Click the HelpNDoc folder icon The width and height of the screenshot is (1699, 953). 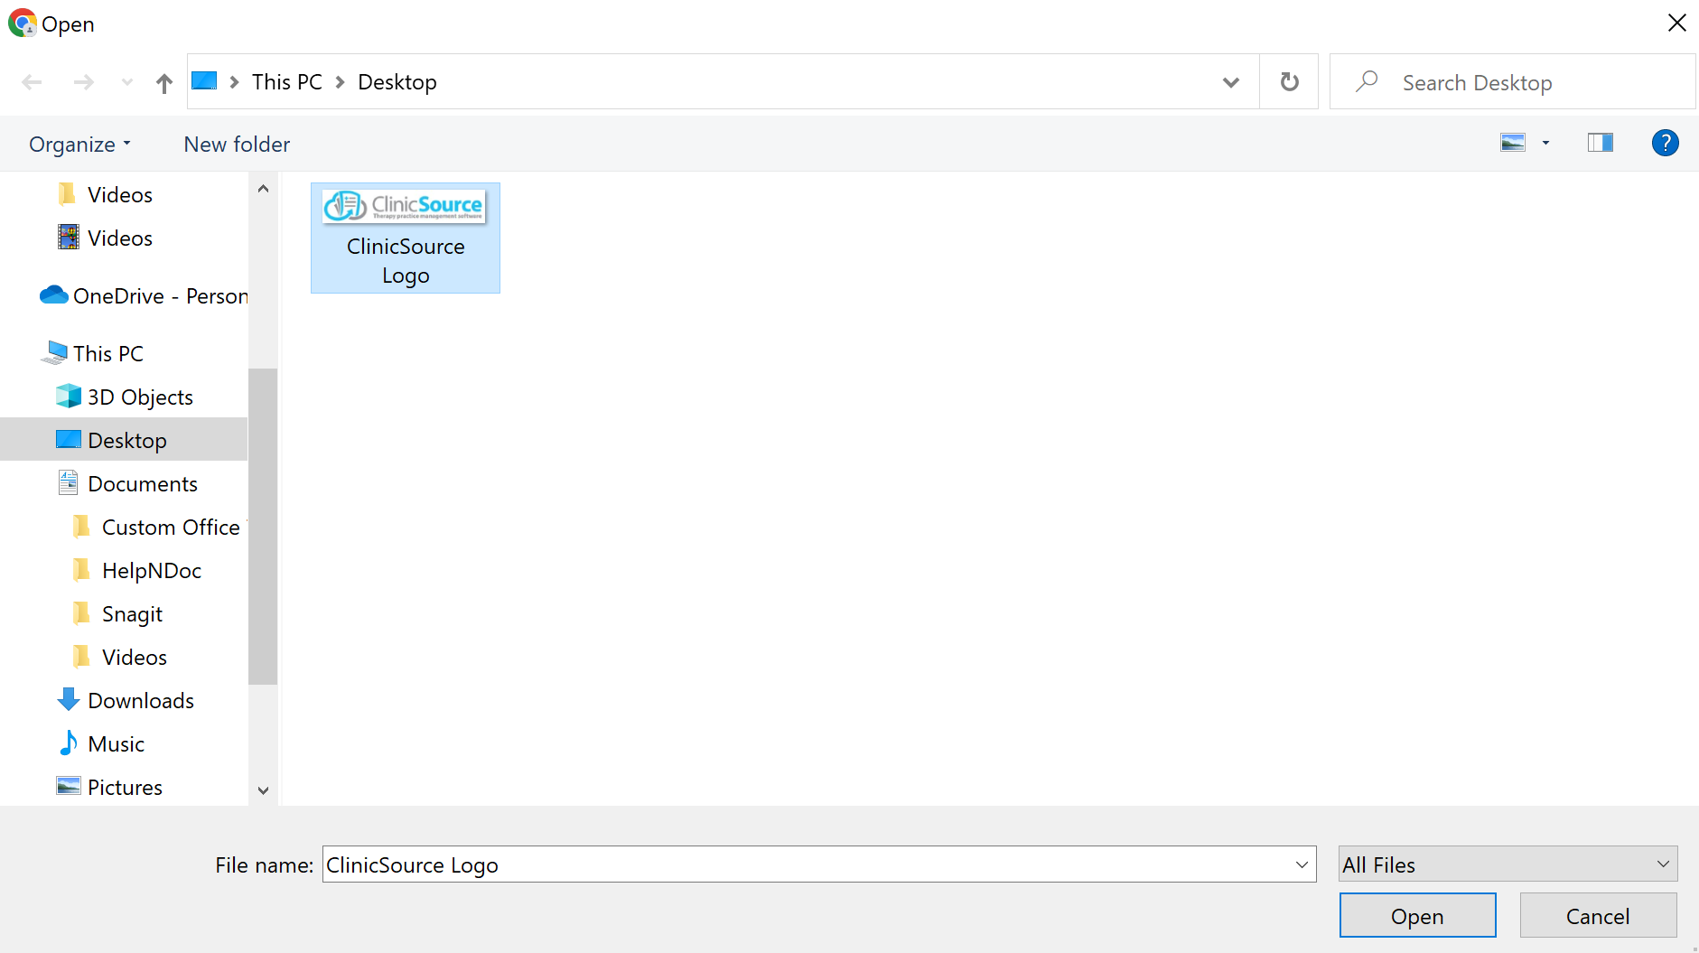pos(81,569)
